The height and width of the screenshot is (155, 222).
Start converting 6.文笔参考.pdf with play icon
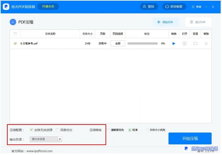coord(174,43)
